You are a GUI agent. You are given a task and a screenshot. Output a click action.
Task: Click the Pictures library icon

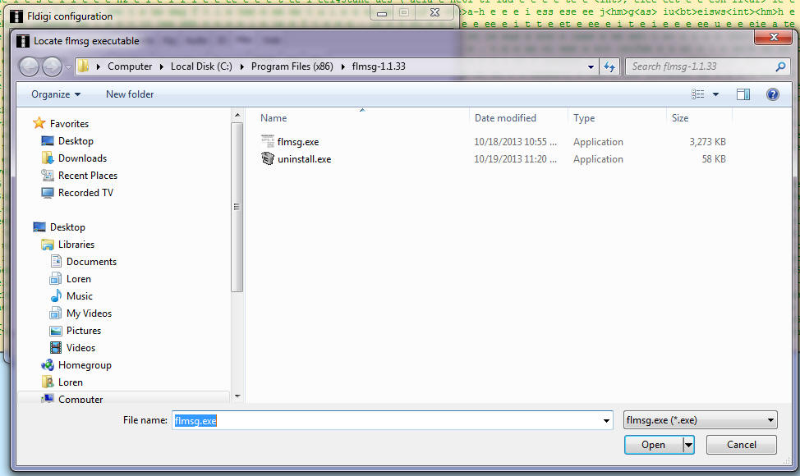click(x=56, y=331)
